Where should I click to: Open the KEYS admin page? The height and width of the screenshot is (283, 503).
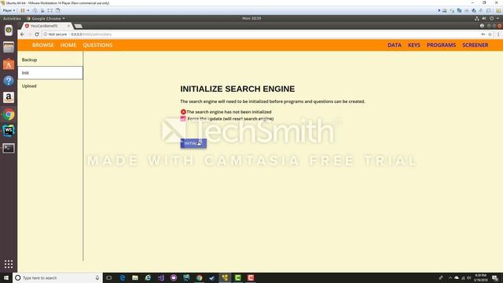click(414, 46)
